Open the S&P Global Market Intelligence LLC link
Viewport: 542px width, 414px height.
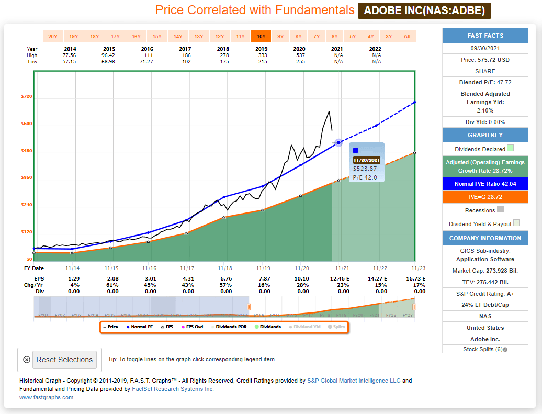click(354, 381)
